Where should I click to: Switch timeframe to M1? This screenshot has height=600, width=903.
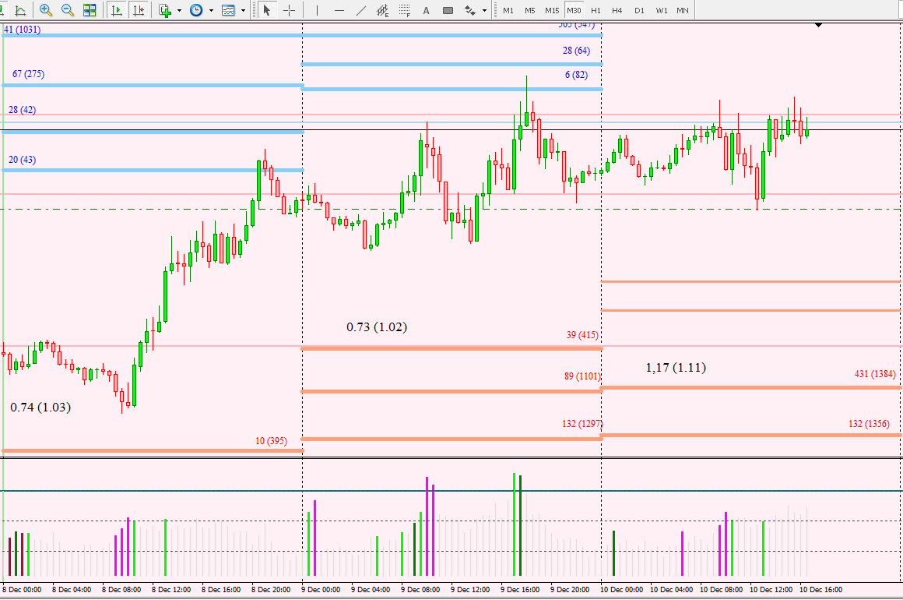(x=508, y=10)
